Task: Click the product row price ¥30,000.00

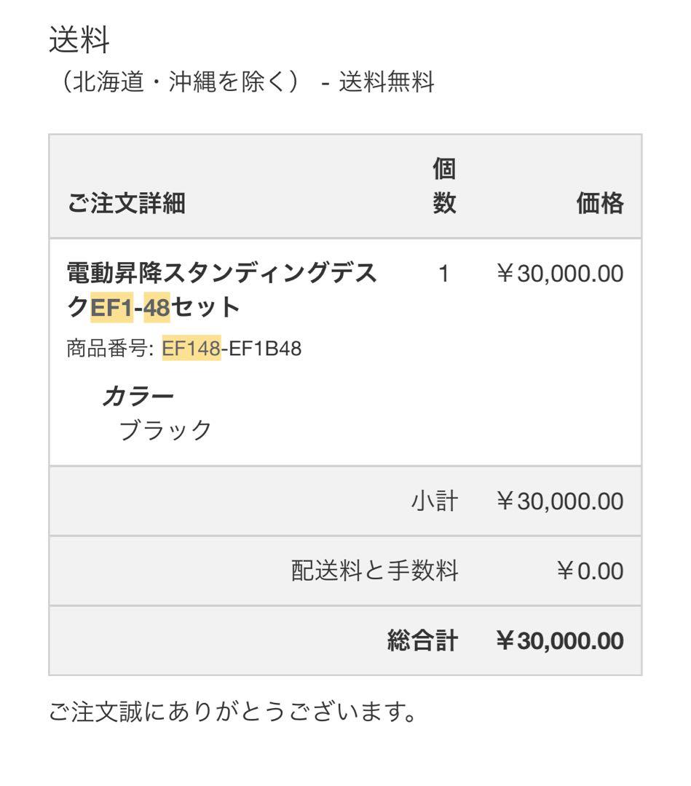Action: tap(559, 274)
